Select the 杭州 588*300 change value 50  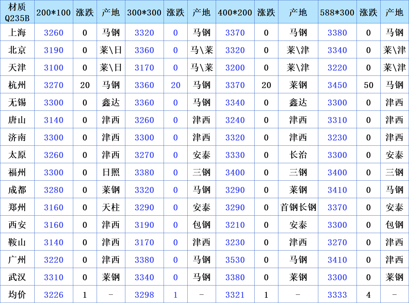pos(368,85)
